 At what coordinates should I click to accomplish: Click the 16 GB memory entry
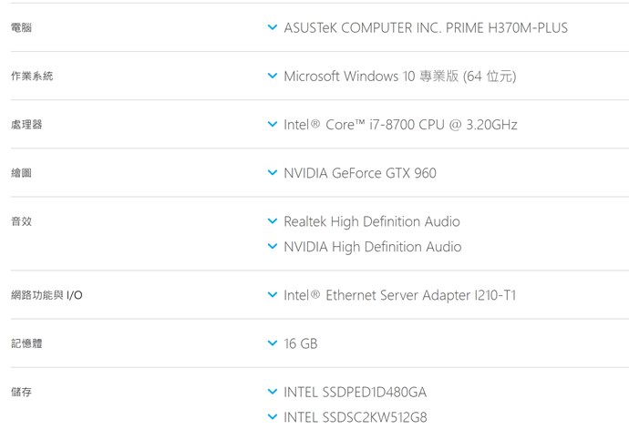pos(301,343)
